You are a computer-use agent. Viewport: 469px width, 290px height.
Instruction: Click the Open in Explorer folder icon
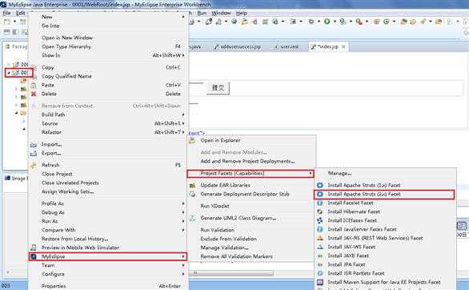[192, 140]
